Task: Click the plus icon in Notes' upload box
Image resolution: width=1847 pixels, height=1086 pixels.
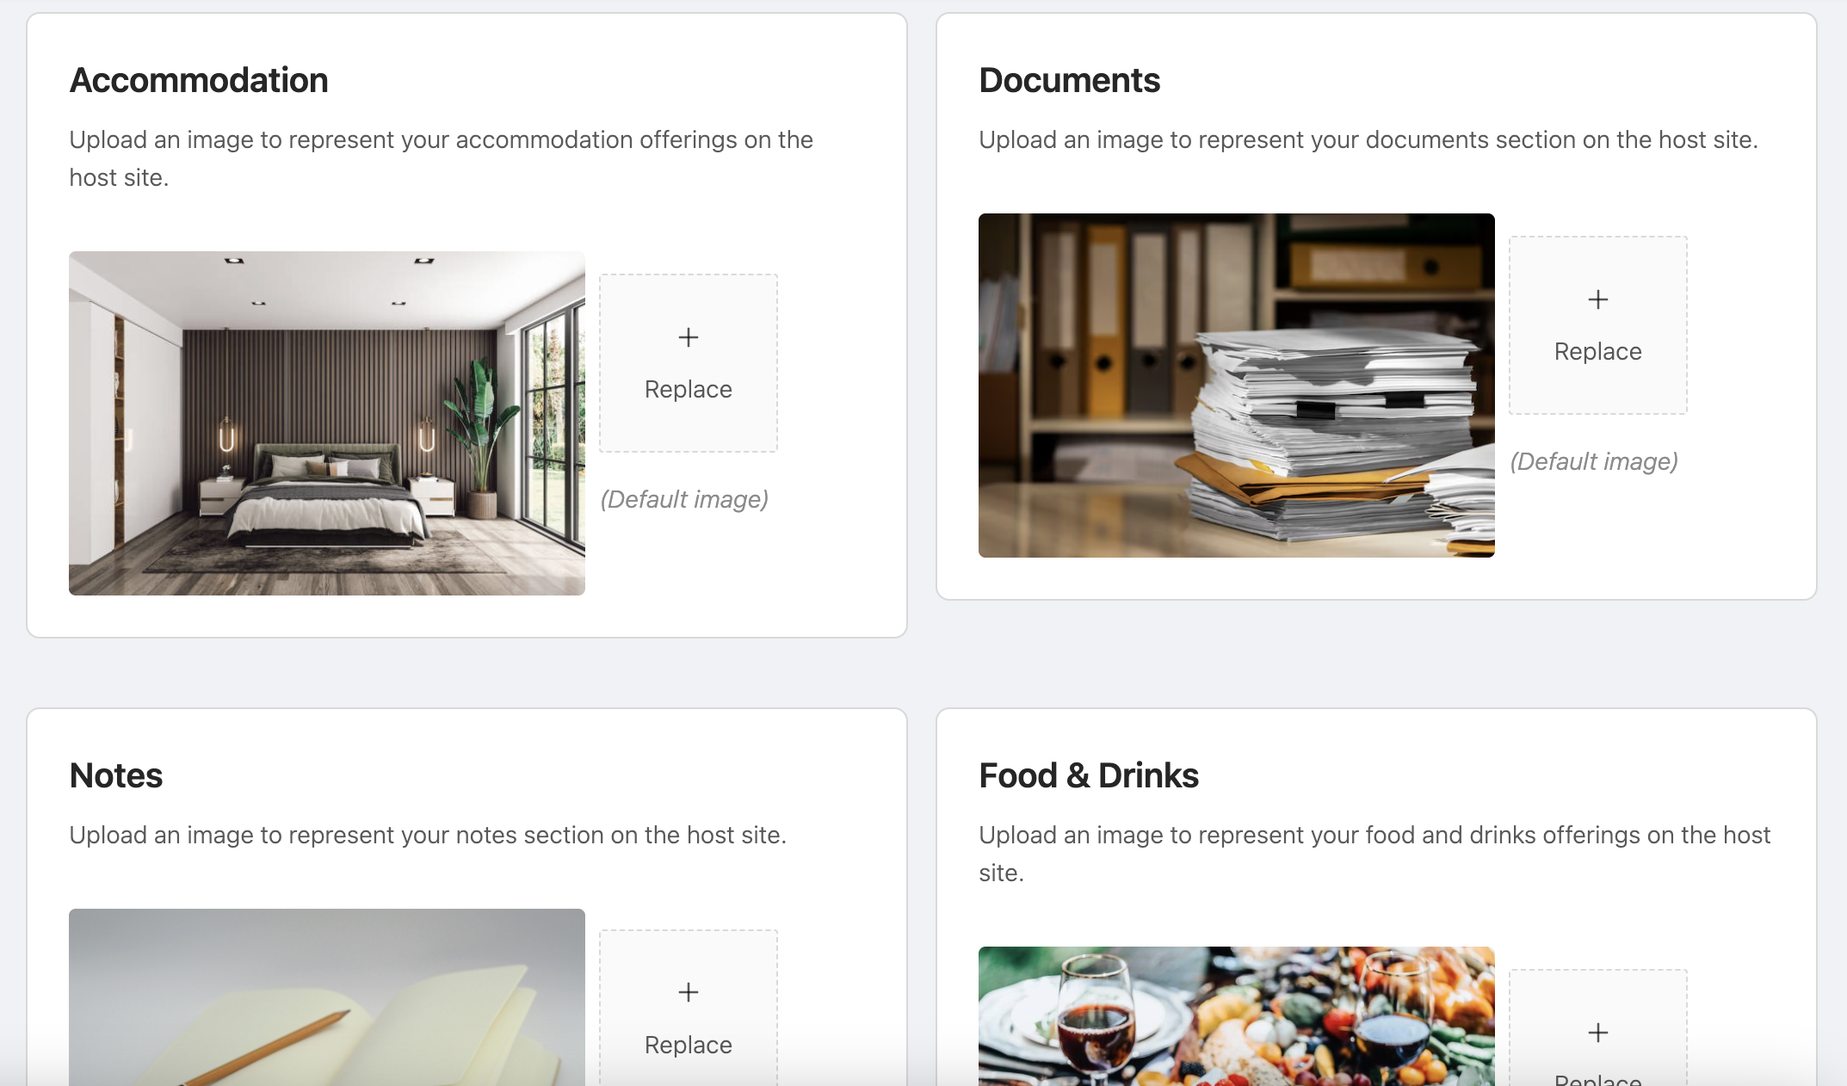Action: click(688, 992)
